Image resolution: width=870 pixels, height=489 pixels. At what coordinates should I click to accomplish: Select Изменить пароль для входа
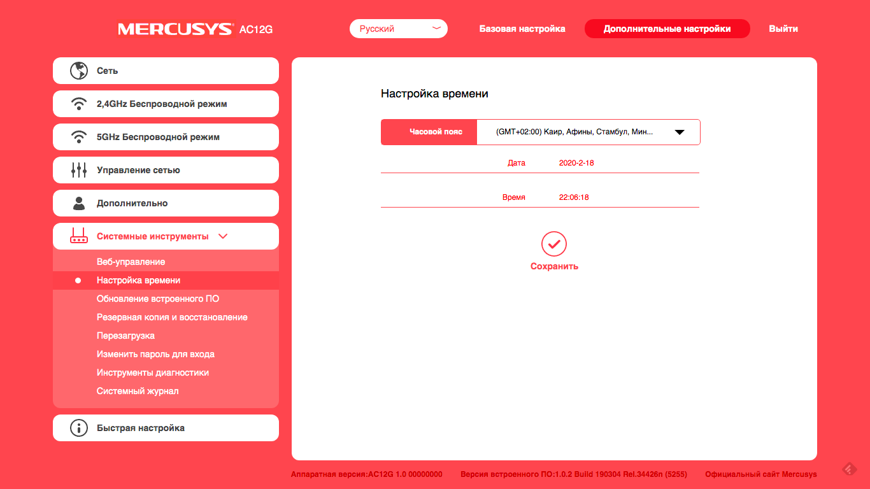click(155, 354)
